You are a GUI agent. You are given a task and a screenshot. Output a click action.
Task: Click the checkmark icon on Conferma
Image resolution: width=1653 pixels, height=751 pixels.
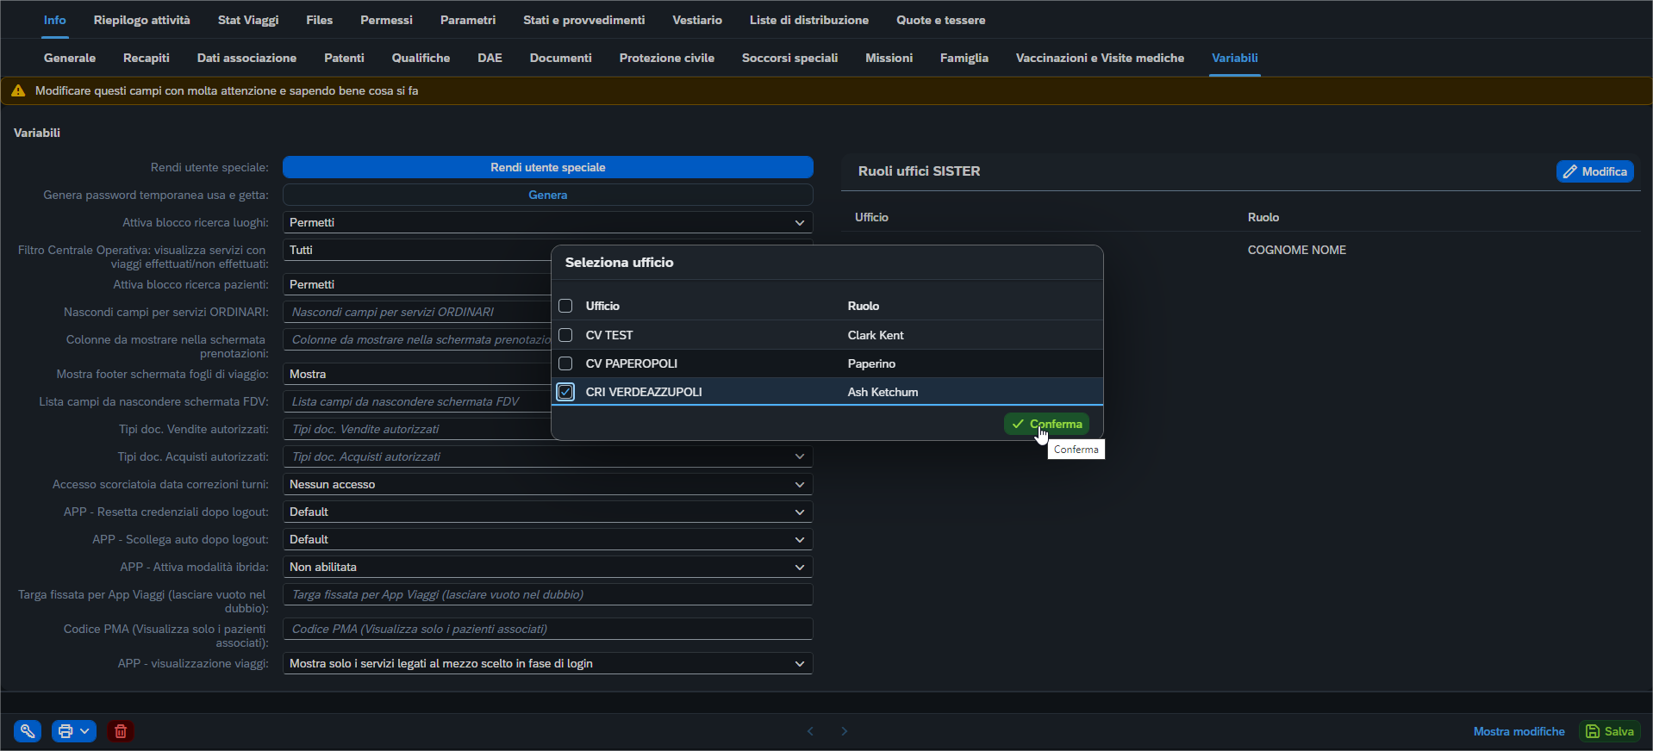[x=1018, y=424]
